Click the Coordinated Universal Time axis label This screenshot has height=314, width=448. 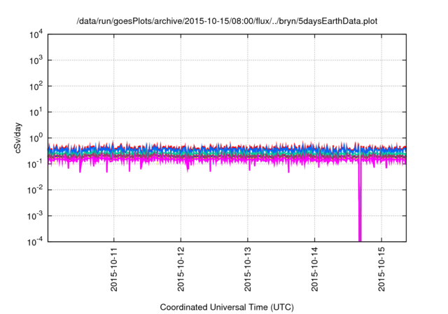tap(227, 307)
